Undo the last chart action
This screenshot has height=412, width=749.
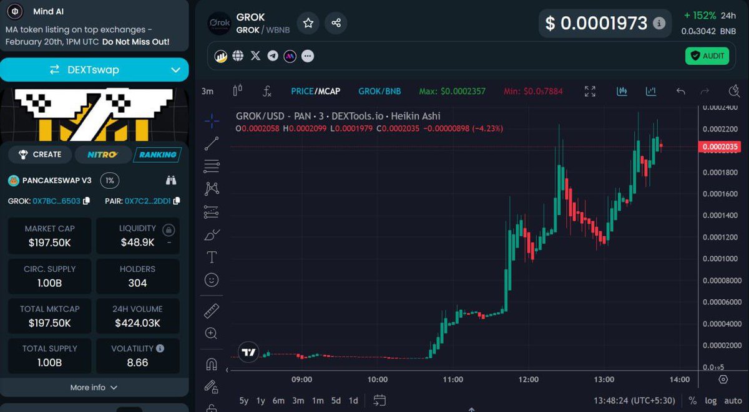point(680,91)
